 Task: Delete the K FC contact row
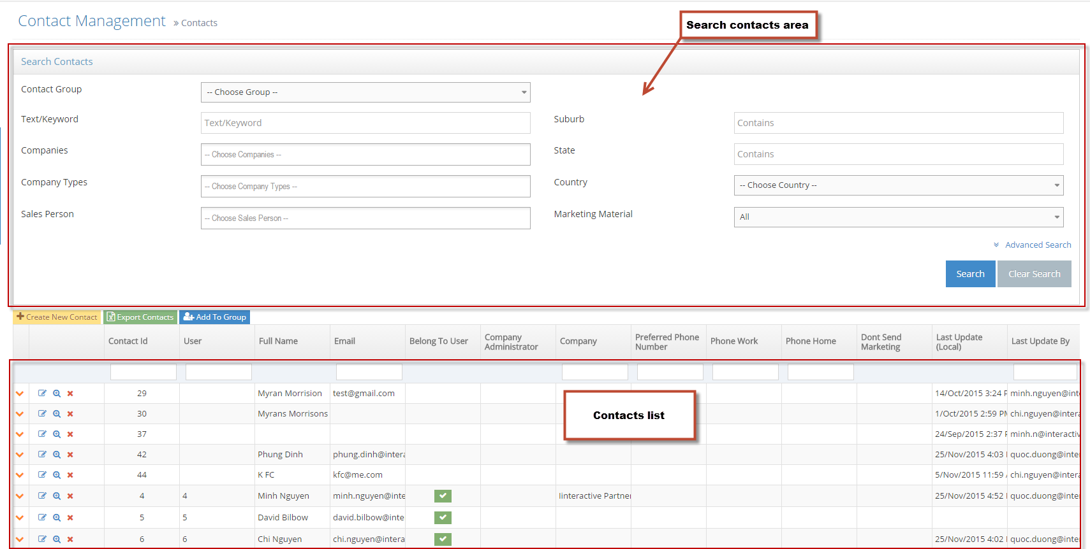click(70, 475)
